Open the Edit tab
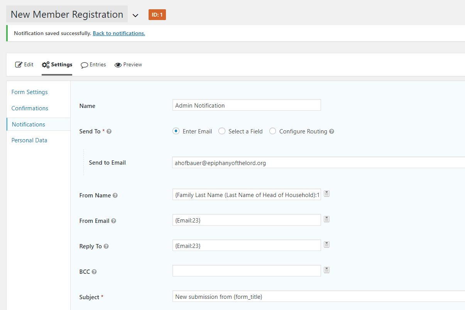 (24, 65)
